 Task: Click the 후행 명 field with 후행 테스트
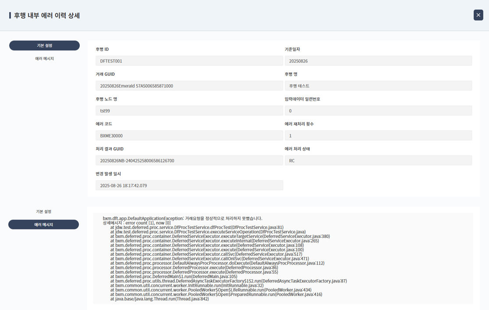tap(378, 86)
